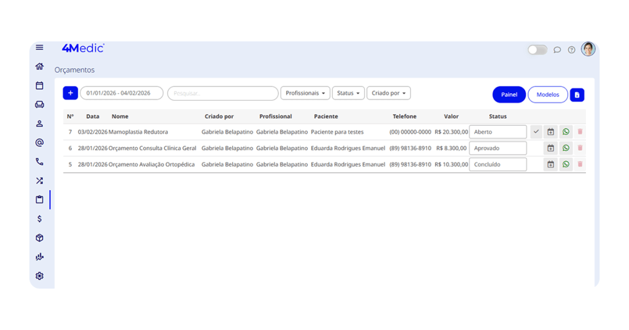Image resolution: width=629 pixels, height=330 pixels.
Task: Approve the Mamoplastia Redutora budget checkmark
Action: coord(536,132)
